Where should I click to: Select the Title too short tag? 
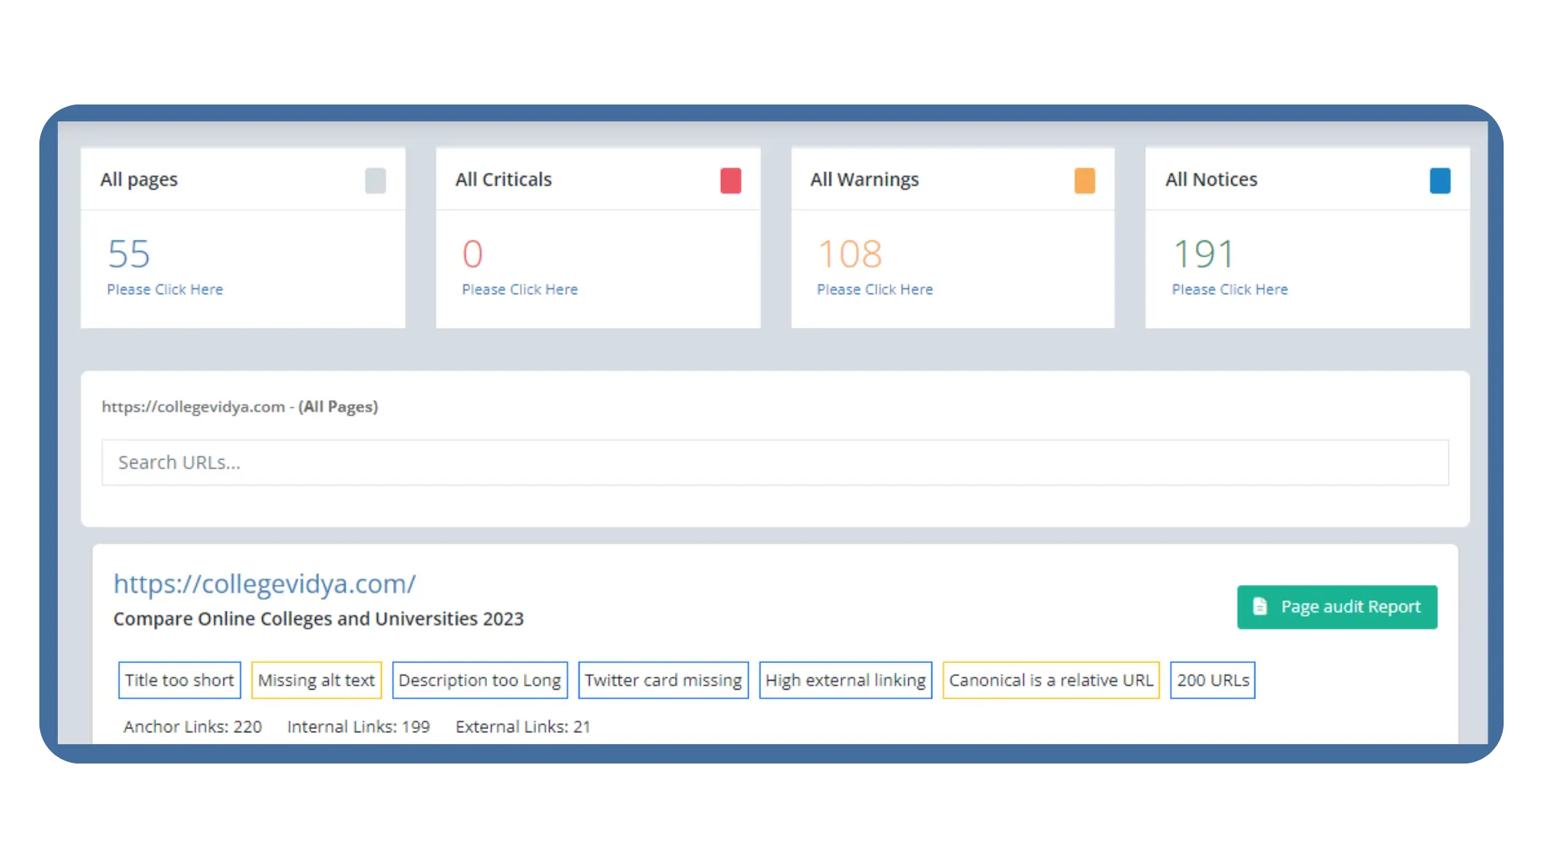tap(179, 680)
